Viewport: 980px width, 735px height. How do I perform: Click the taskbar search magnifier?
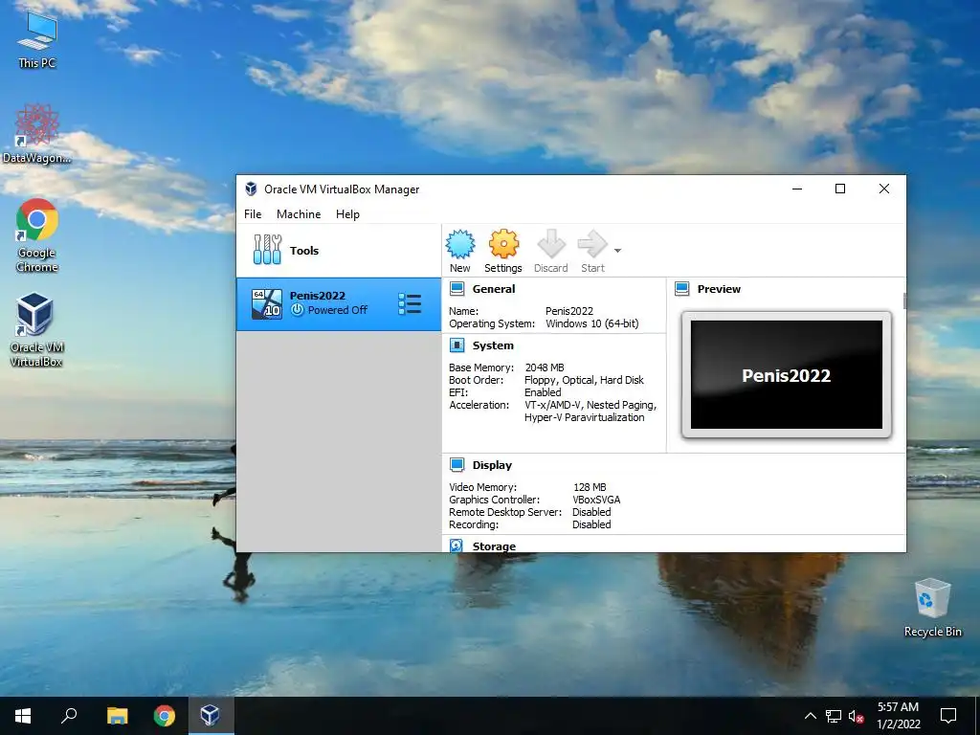pos(69,716)
